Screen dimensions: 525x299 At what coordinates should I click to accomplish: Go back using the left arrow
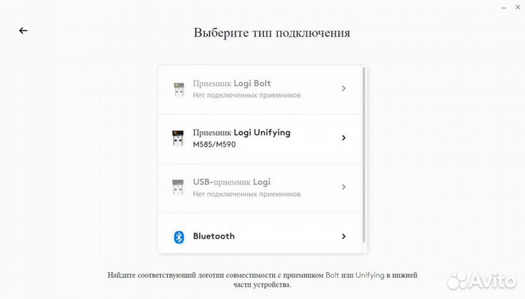23,31
